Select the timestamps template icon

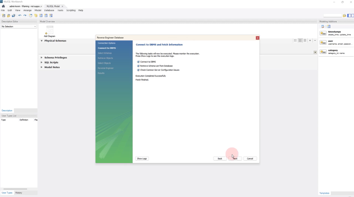[323, 33]
